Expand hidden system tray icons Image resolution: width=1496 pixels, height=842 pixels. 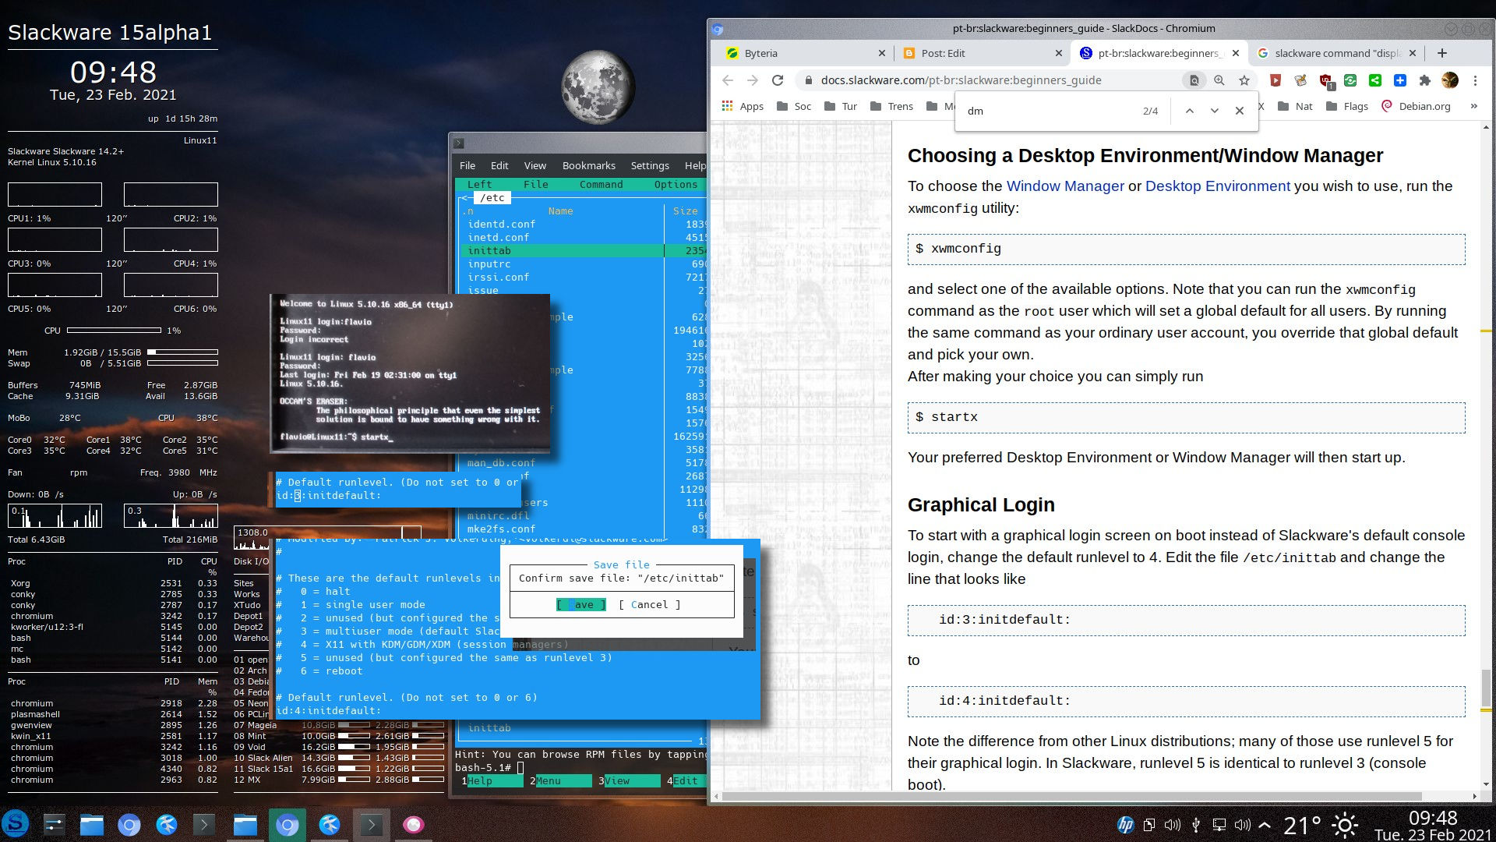[1265, 824]
